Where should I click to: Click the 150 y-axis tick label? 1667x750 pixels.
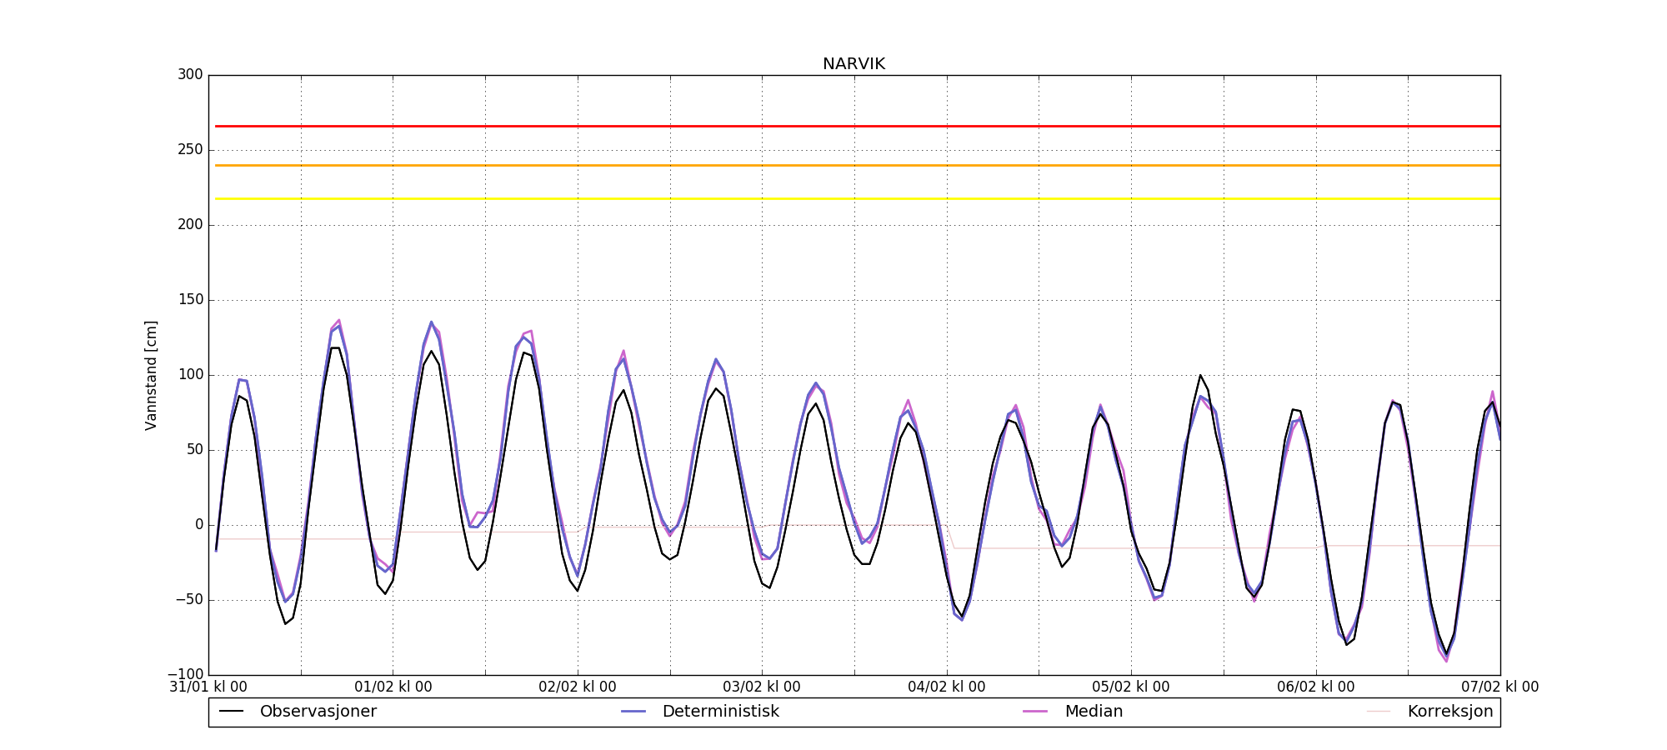[x=190, y=300]
